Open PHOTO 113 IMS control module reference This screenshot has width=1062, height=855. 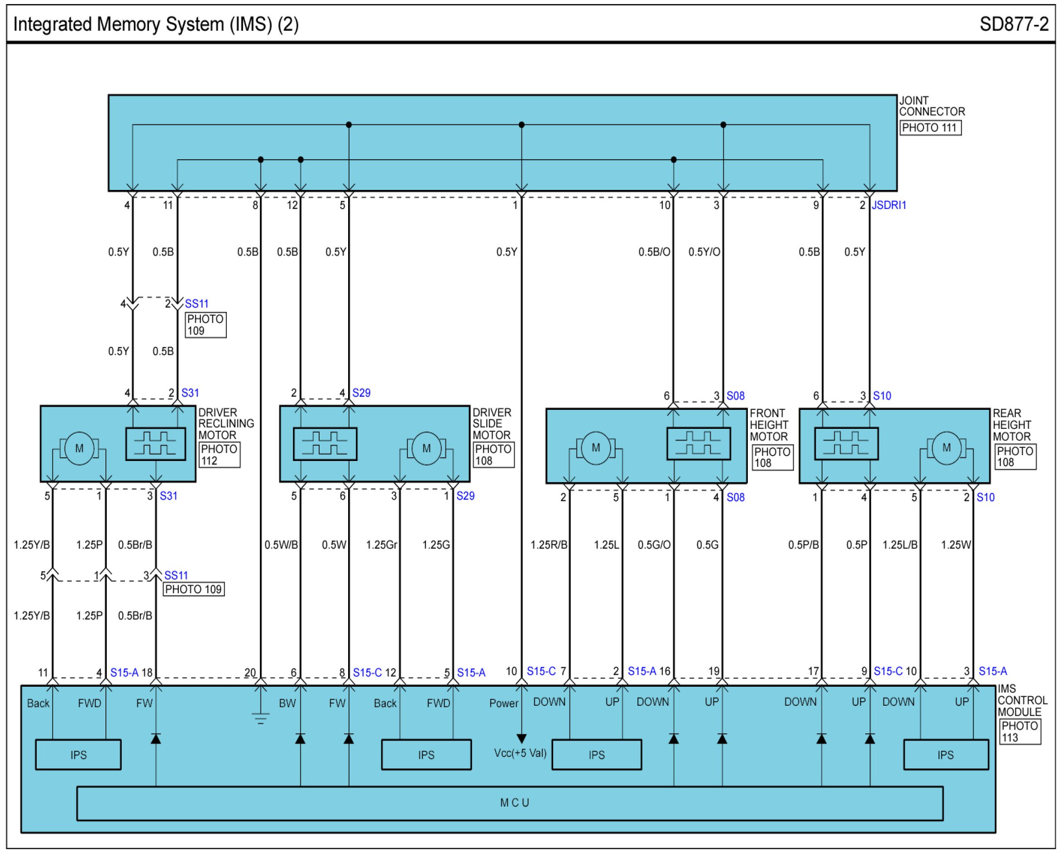coord(1019,732)
